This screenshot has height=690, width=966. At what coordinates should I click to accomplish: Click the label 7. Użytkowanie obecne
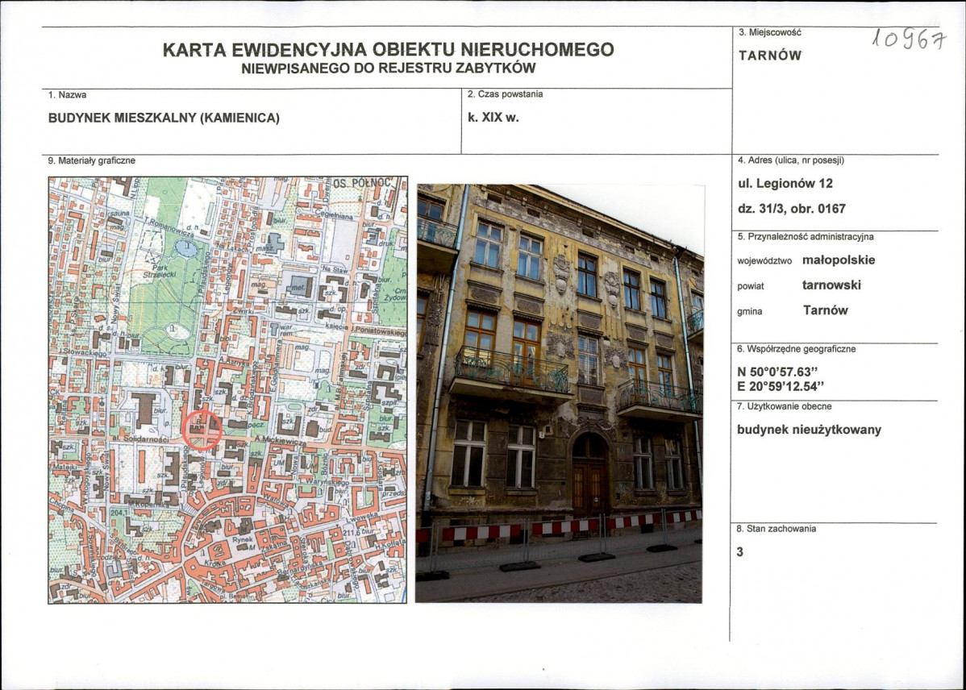click(x=785, y=406)
